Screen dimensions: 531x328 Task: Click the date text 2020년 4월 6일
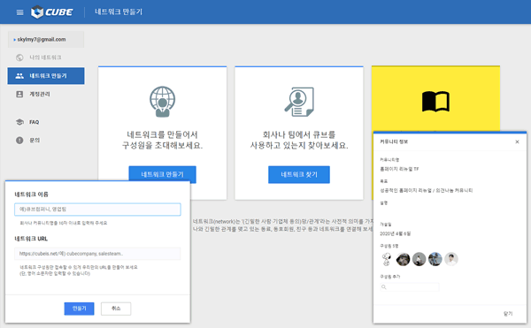coord(396,233)
